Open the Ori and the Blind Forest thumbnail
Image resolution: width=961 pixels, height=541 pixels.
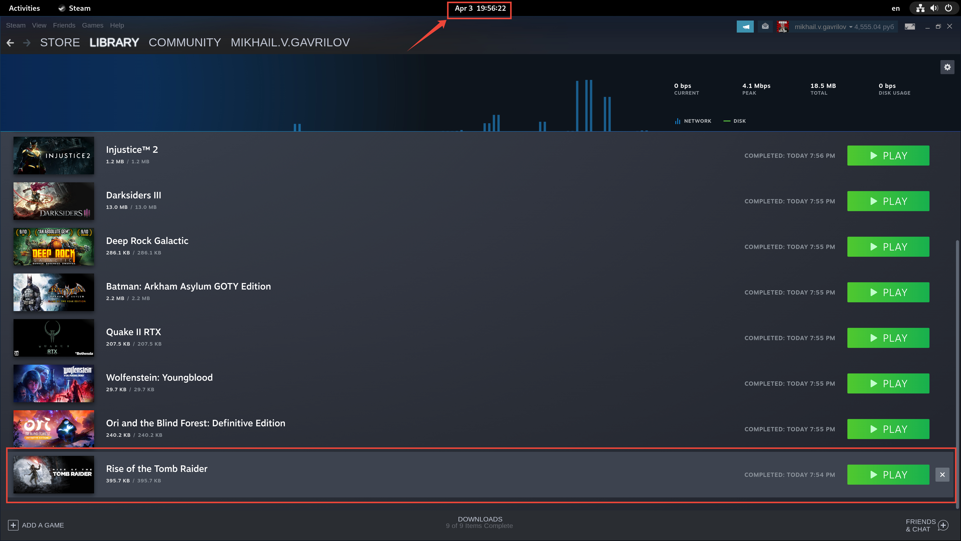[54, 429]
